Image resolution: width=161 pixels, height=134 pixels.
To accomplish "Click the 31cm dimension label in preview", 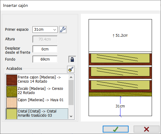I will click(120, 106).
